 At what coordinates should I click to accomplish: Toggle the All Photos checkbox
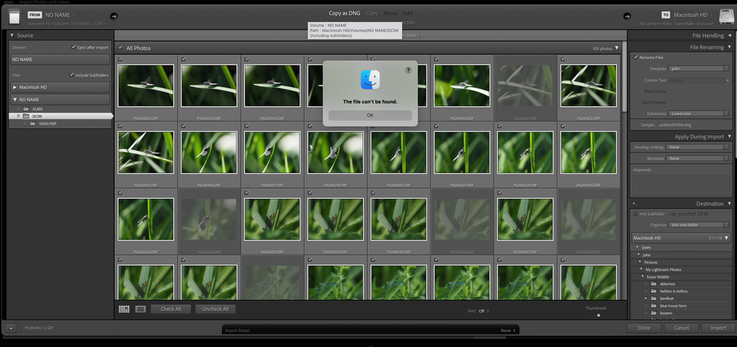(x=121, y=48)
